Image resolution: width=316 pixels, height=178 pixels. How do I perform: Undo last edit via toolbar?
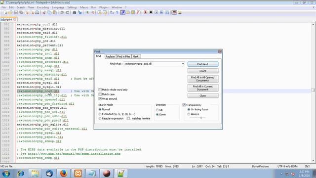(x=62, y=12)
